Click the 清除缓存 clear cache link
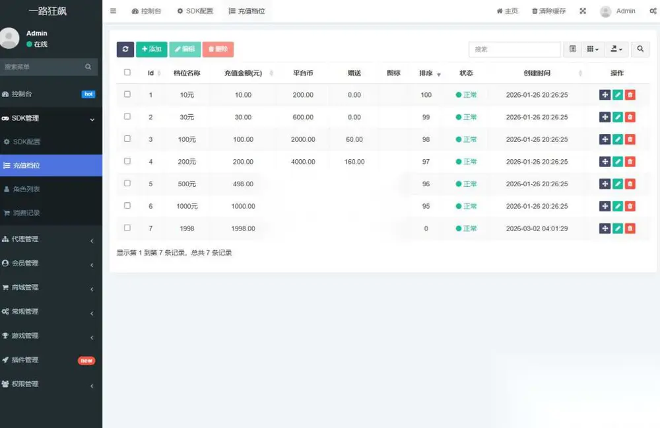The width and height of the screenshot is (660, 428). pos(549,11)
